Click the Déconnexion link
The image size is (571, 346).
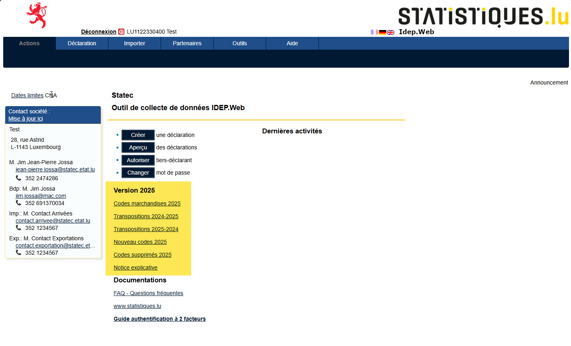click(x=99, y=32)
